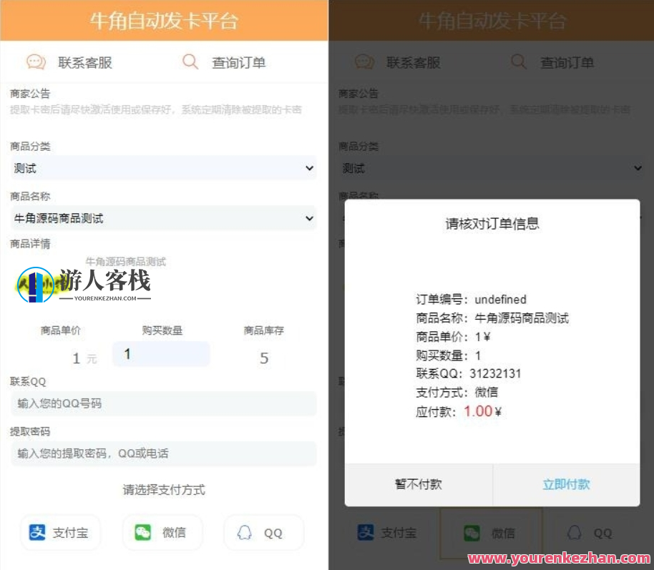Select the QQ payment icon
654x570 pixels.
[243, 532]
